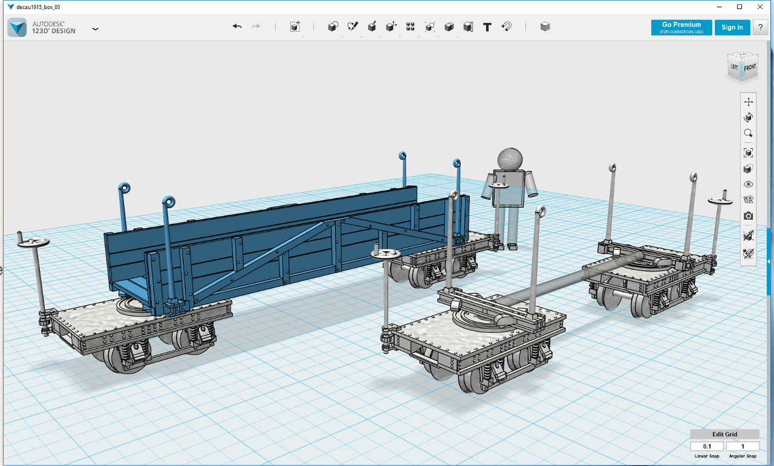Select the Snap magnet tool
Image resolution: width=774 pixels, height=466 pixels.
point(507,27)
